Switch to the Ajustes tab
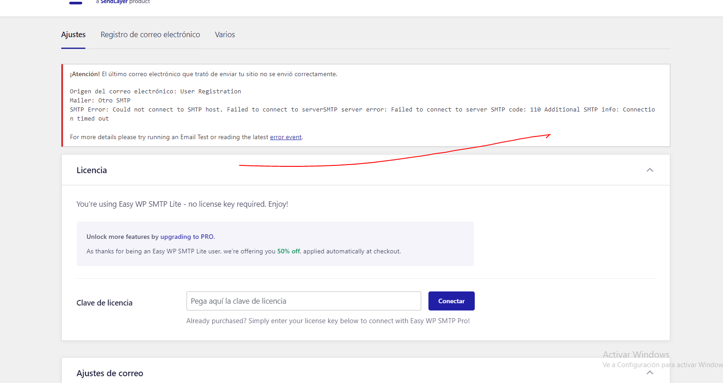Image resolution: width=723 pixels, height=383 pixels. 73,34
